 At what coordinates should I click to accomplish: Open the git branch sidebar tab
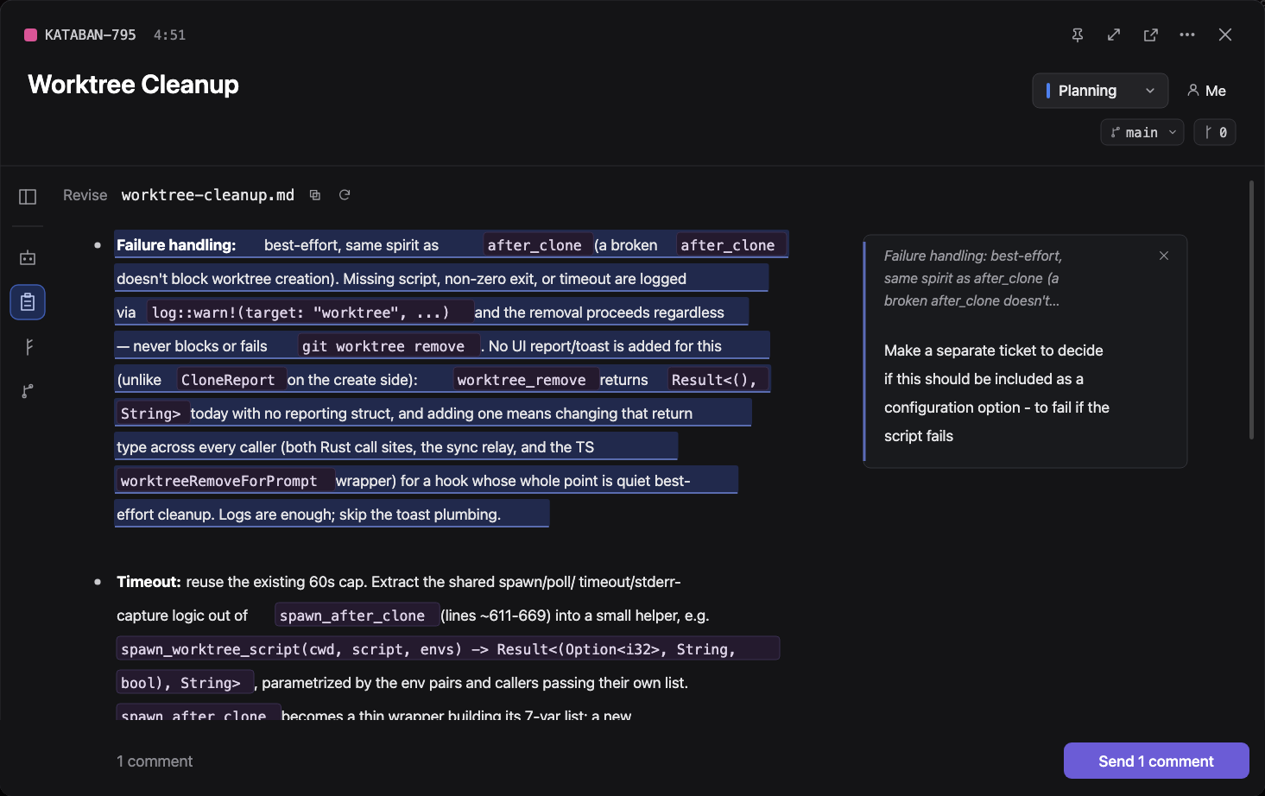pyautogui.click(x=28, y=391)
